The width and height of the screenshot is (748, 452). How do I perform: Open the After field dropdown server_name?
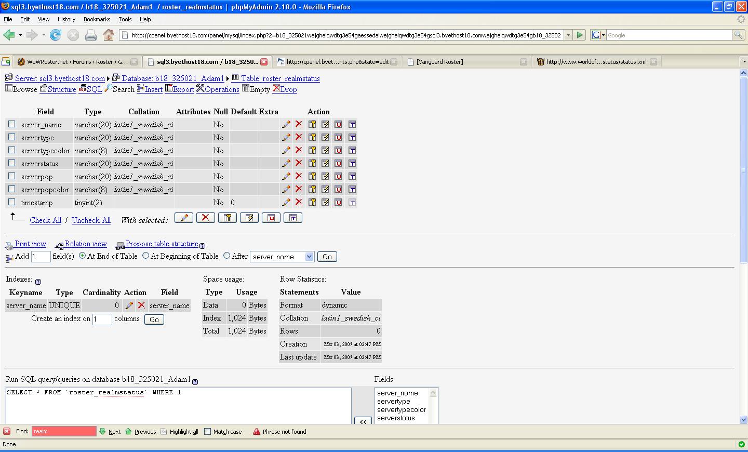[282, 257]
